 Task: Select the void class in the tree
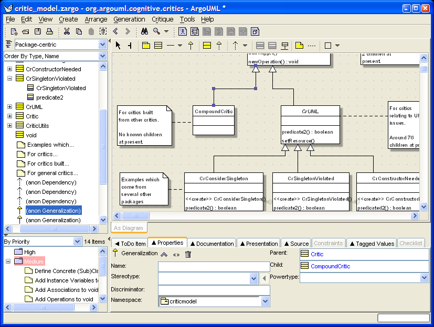pos(31,135)
